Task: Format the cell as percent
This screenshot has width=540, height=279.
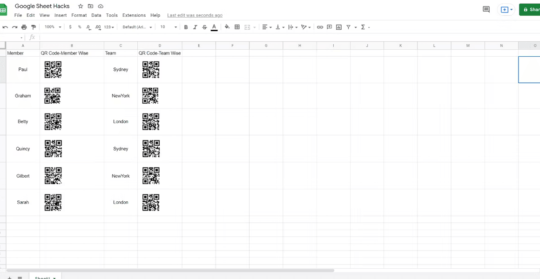Action: [80, 27]
